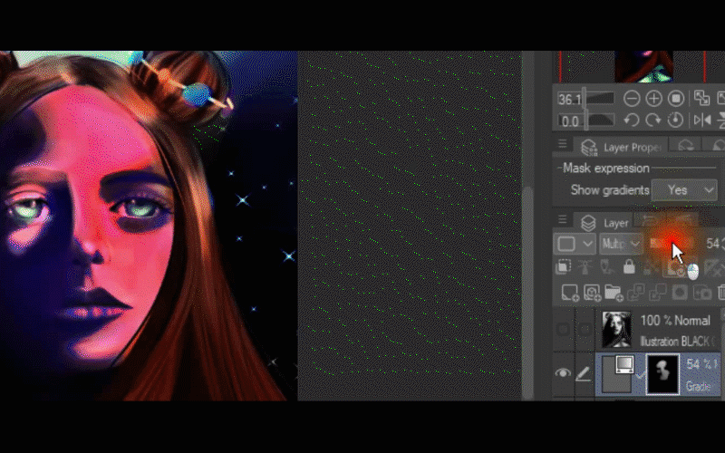Click the zoom value field 36.1

570,99
